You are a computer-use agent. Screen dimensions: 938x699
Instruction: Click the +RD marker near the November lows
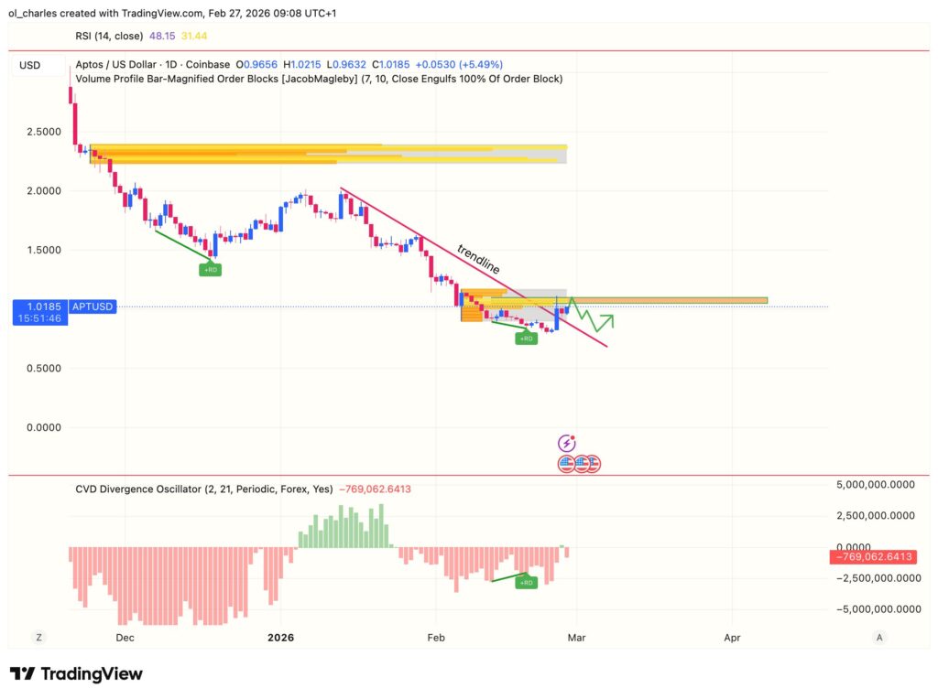pyautogui.click(x=211, y=269)
